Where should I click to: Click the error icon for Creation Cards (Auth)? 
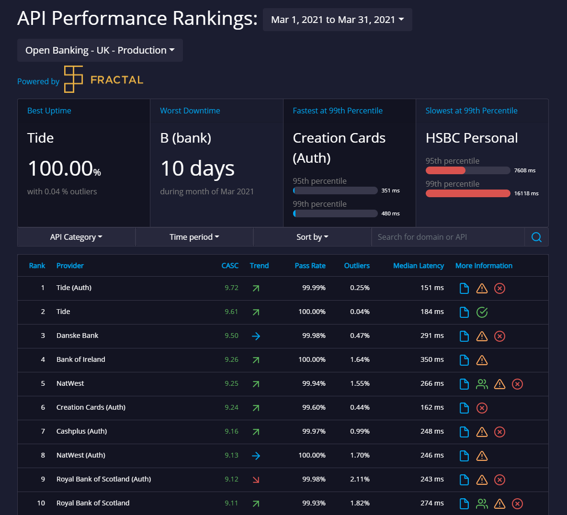point(482,408)
